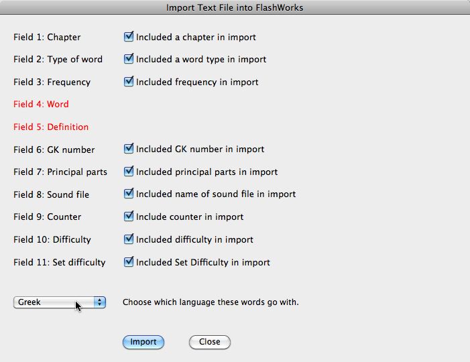Image resolution: width=470 pixels, height=362 pixels.
Task: Toggle the Include counter checkbox
Action: click(x=129, y=217)
